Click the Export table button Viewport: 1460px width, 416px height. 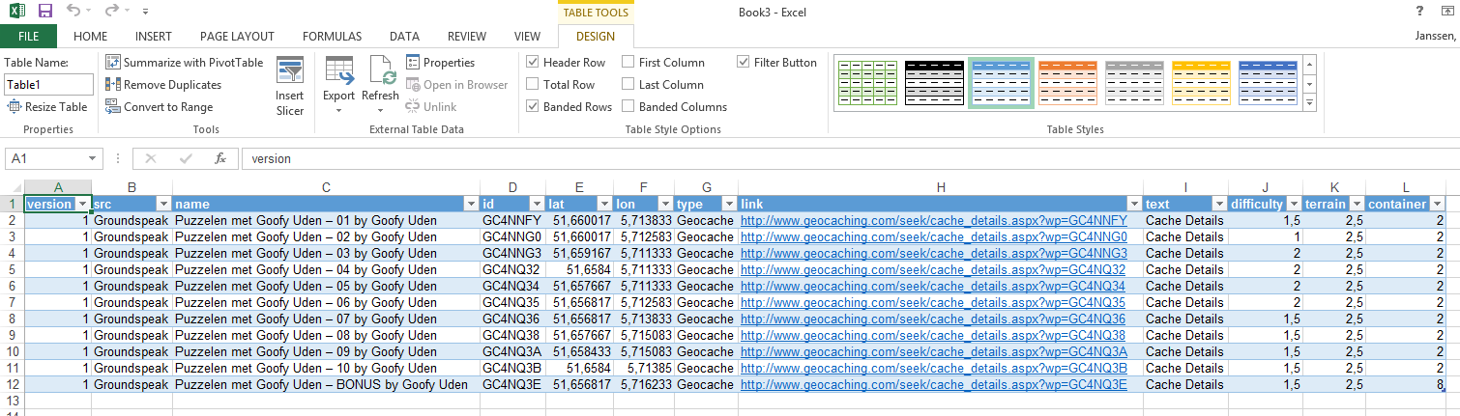338,86
